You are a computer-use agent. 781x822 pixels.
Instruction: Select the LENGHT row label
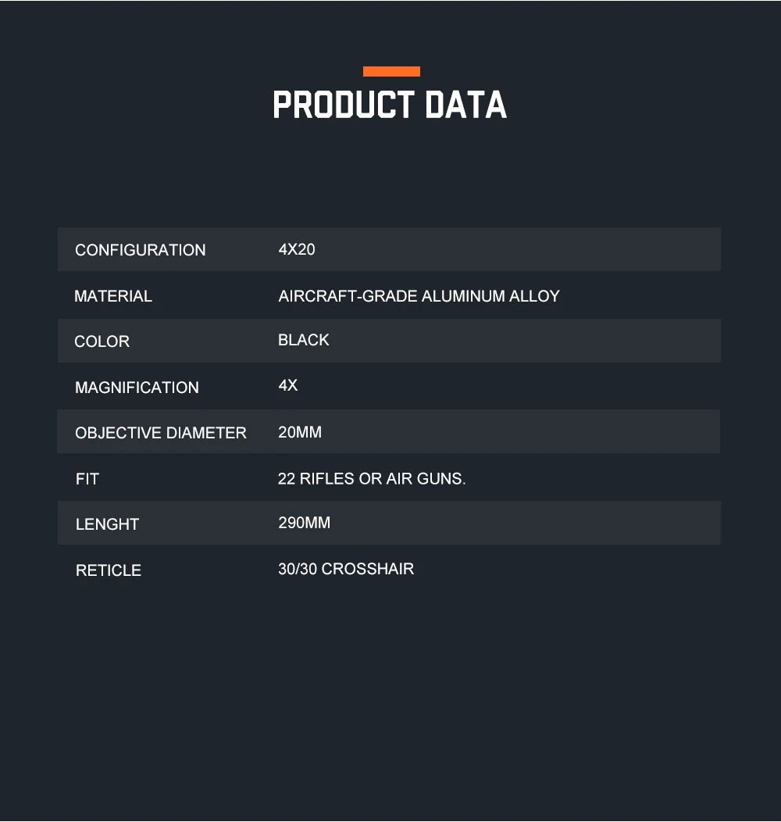tap(107, 524)
